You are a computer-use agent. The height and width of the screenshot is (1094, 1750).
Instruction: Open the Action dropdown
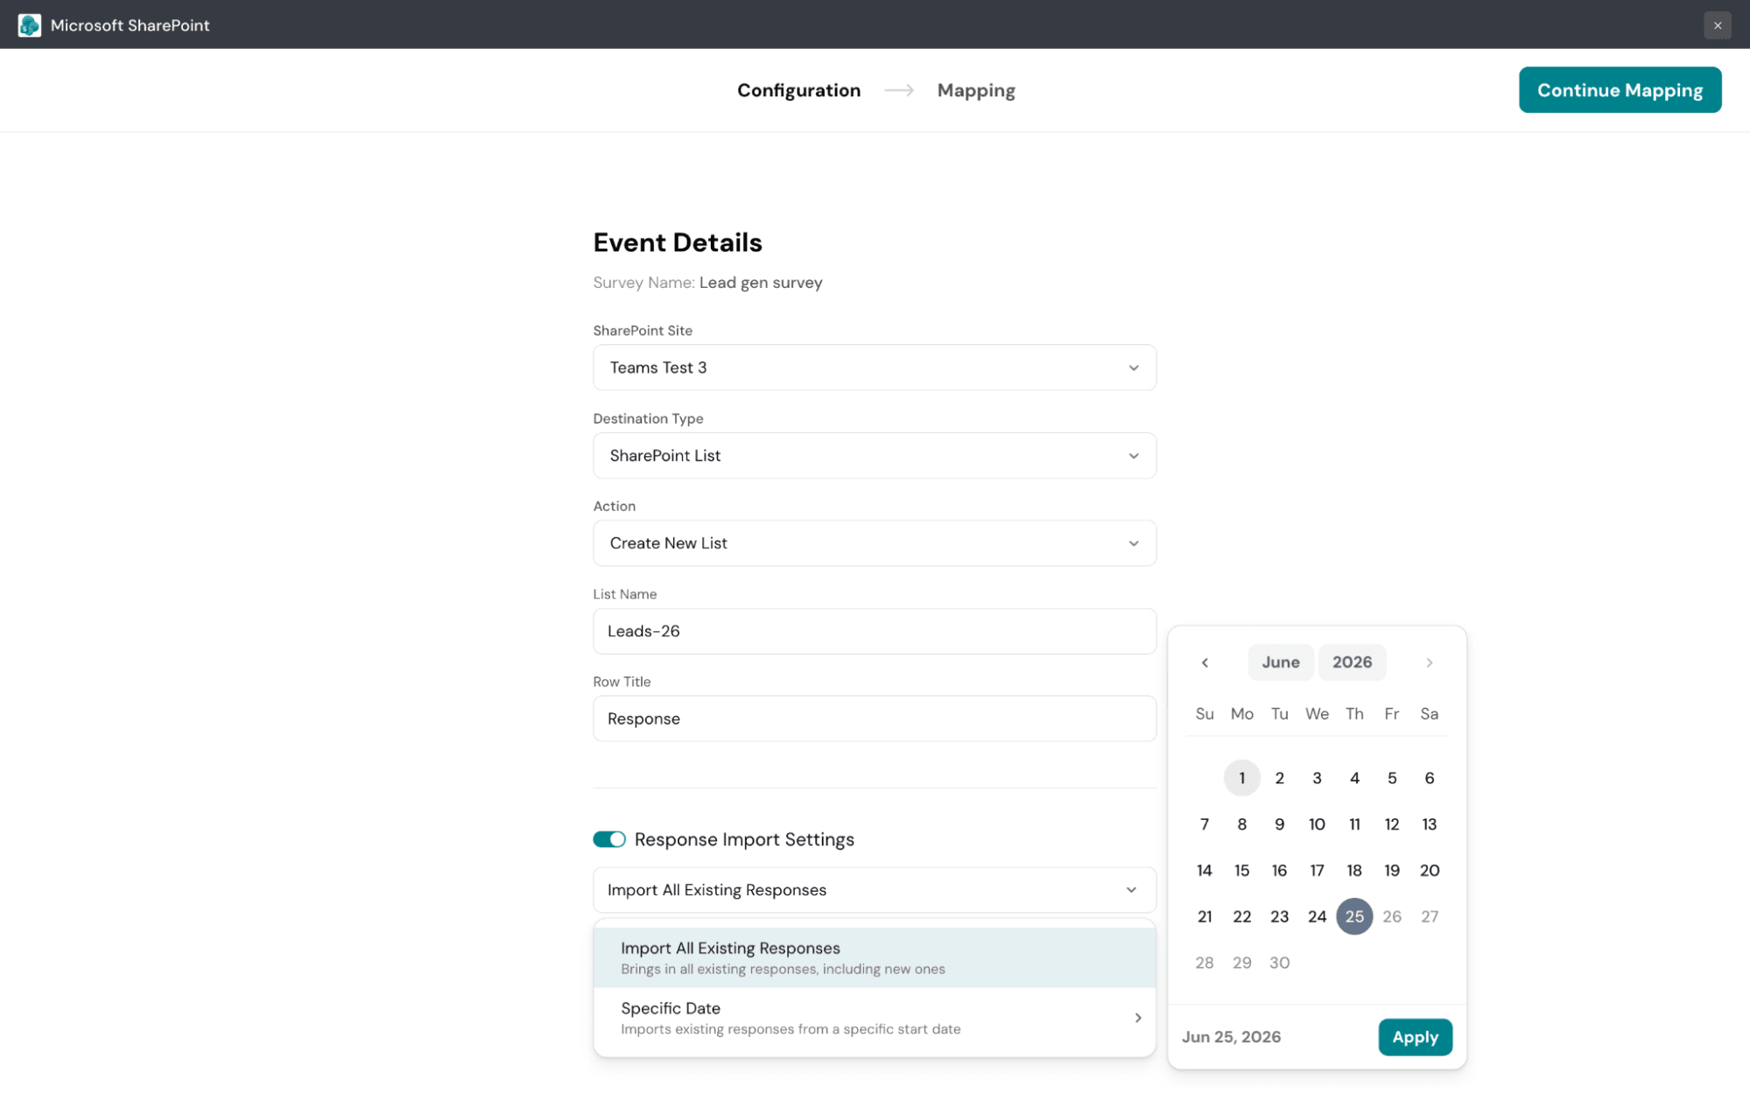click(874, 543)
